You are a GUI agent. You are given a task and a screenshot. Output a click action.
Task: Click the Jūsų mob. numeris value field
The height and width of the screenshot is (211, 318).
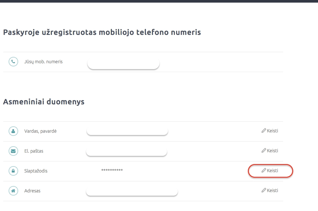[x=123, y=64]
